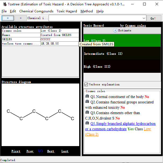Image resolution: width=163 pixels, height=163 pixels.
Task: Expand the chemical identifier combo box dropdown
Action: pos(144,18)
